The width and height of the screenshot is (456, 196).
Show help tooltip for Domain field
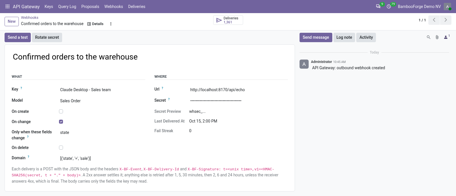coord(28,157)
